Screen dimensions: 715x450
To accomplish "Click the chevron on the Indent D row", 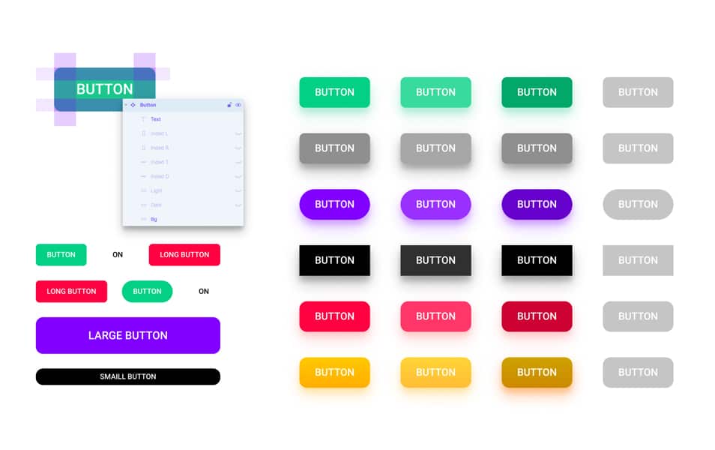I will click(238, 175).
